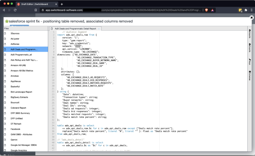
Task: Open the Gemini file
Action: coord(26,140)
